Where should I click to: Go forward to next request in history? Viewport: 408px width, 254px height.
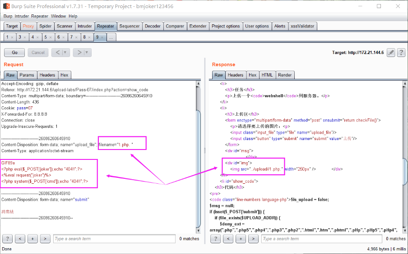79,52
